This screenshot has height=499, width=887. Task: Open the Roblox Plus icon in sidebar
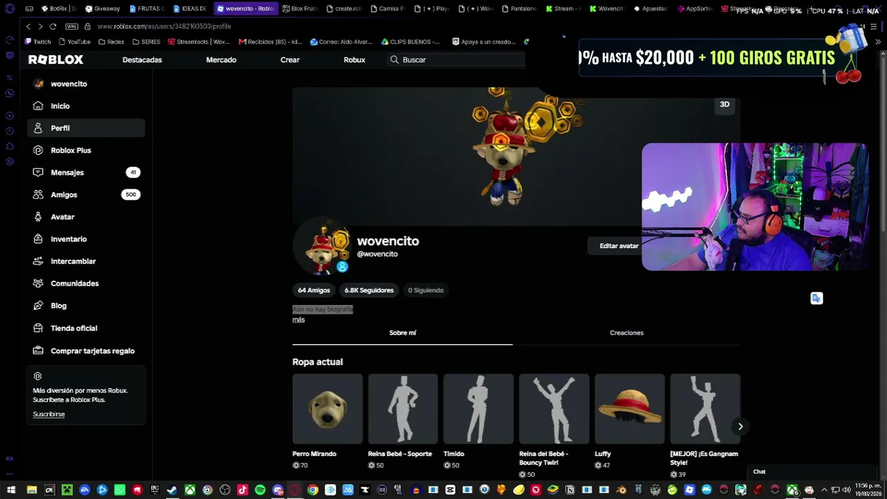coord(38,150)
